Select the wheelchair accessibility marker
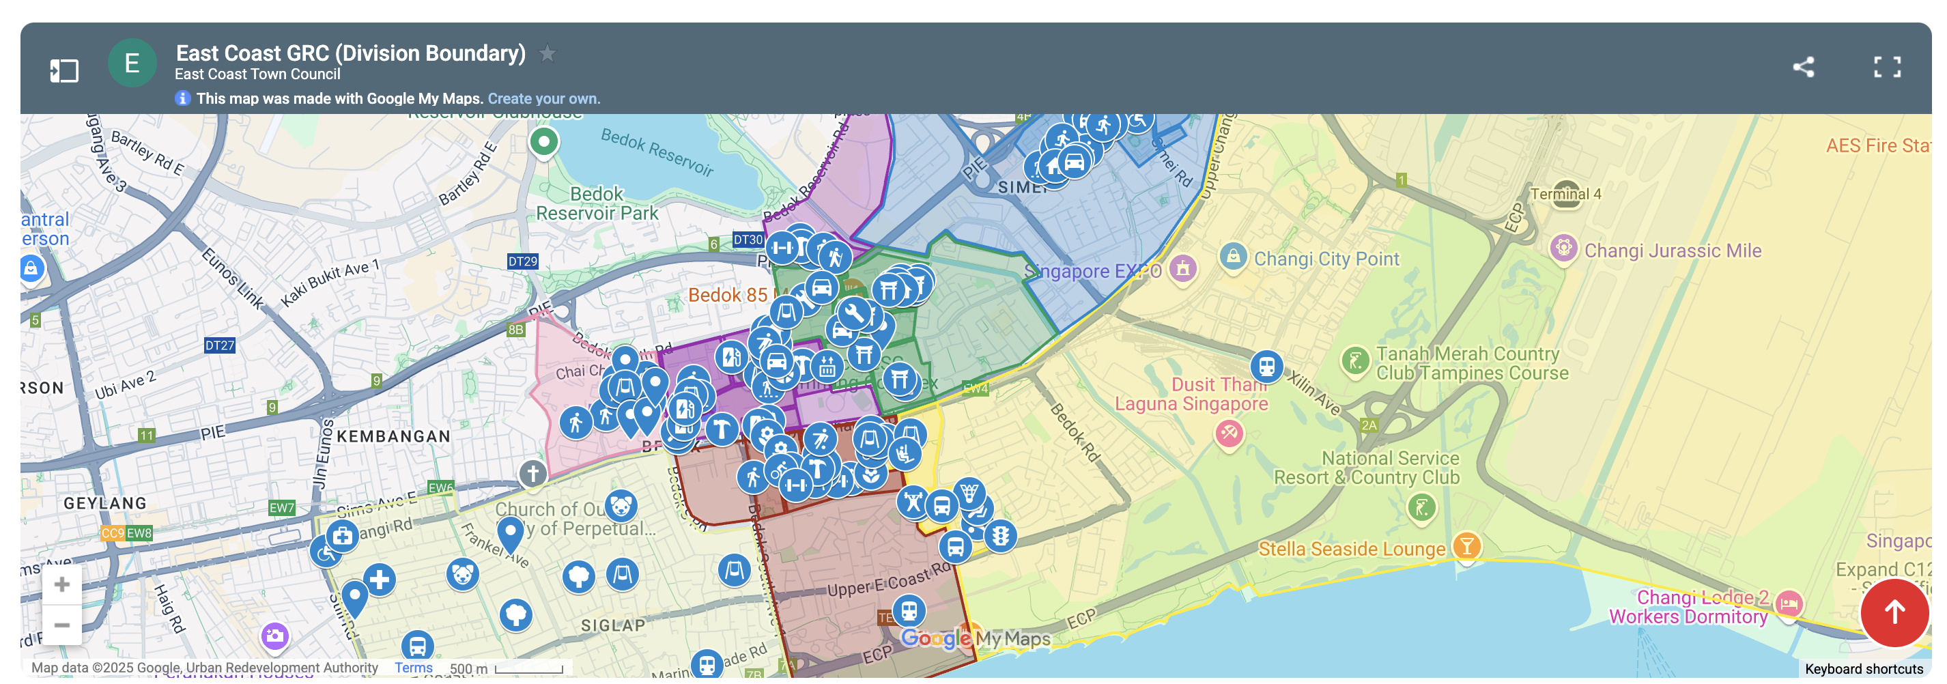This screenshot has height=684, width=1947. (x=325, y=552)
